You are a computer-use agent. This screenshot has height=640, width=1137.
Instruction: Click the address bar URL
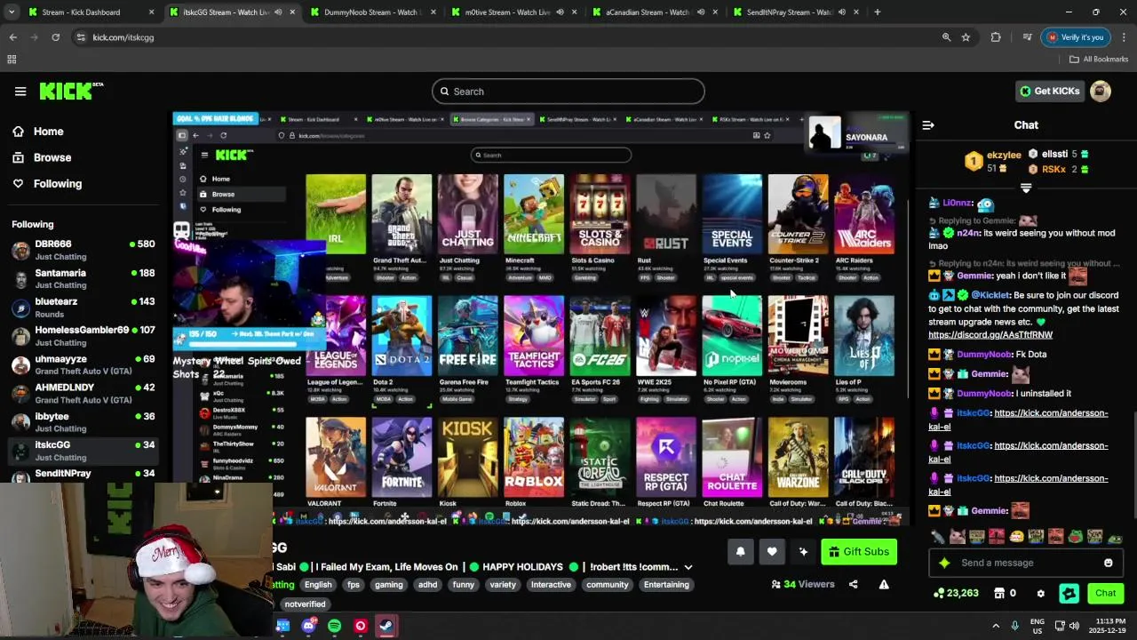[x=123, y=37]
